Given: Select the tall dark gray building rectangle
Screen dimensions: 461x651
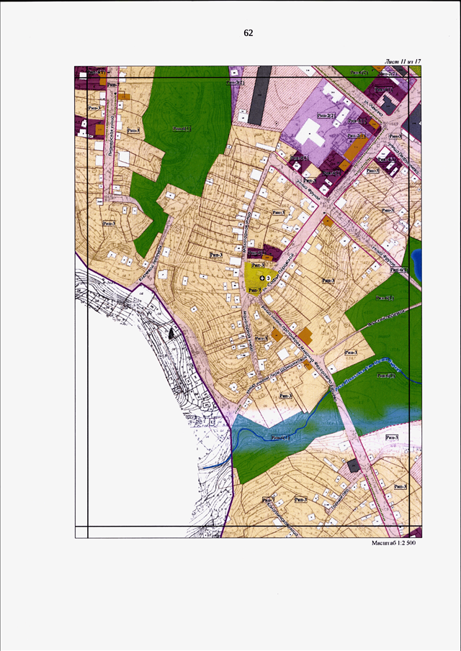Looking at the screenshot, I should coord(255,95).
